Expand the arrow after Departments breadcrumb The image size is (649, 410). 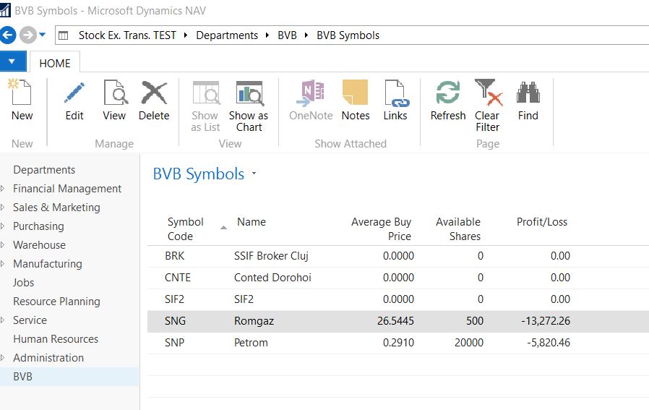[267, 35]
